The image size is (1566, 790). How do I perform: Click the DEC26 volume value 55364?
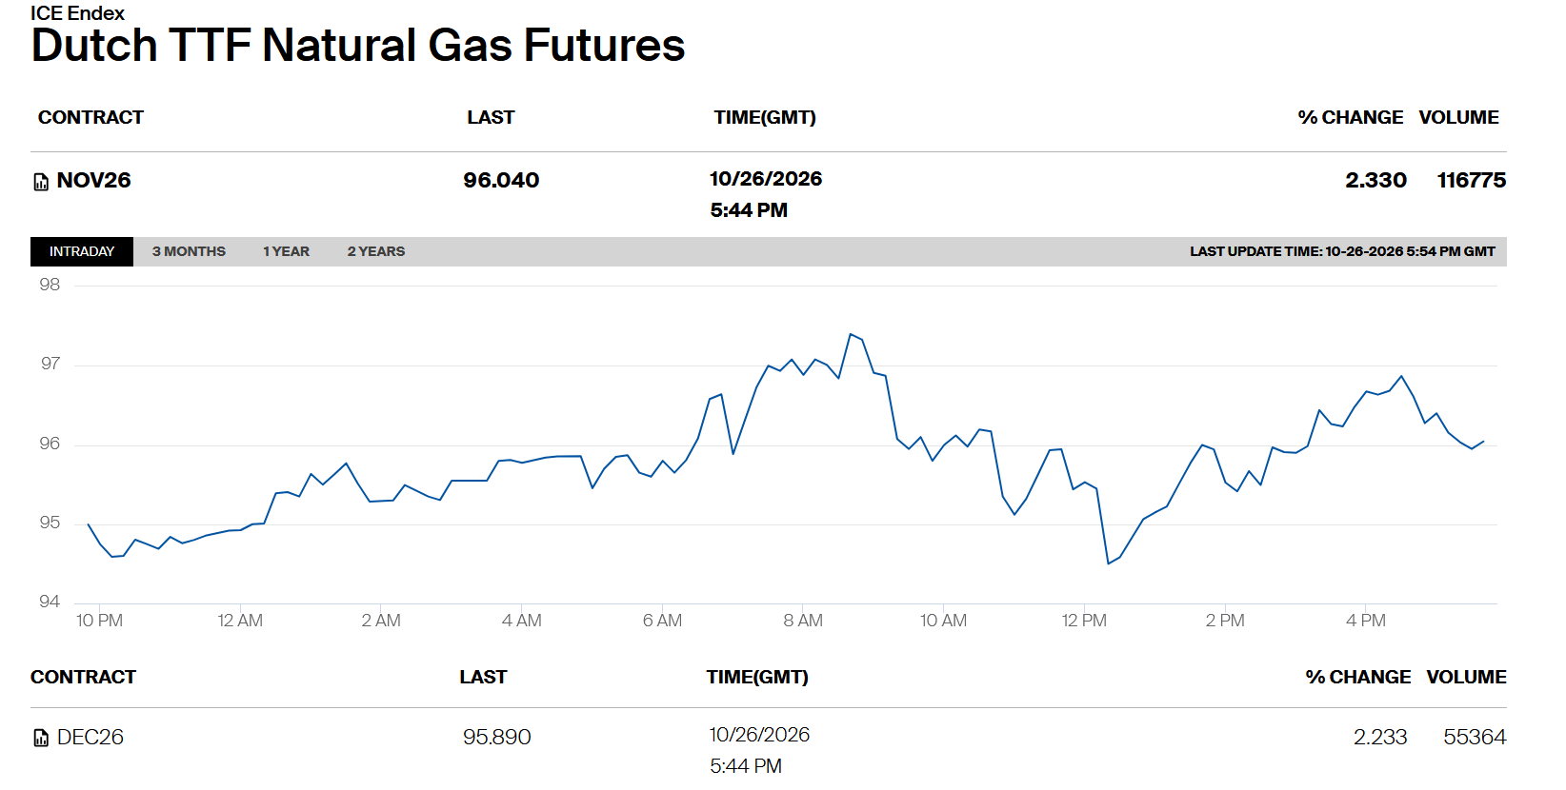[1475, 737]
